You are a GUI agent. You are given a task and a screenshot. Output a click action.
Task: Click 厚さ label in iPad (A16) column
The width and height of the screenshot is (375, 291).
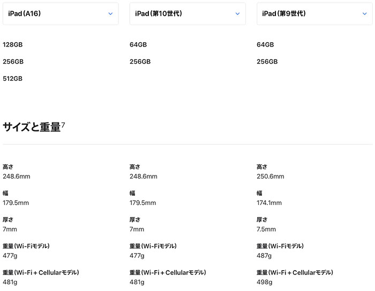(x=8, y=219)
